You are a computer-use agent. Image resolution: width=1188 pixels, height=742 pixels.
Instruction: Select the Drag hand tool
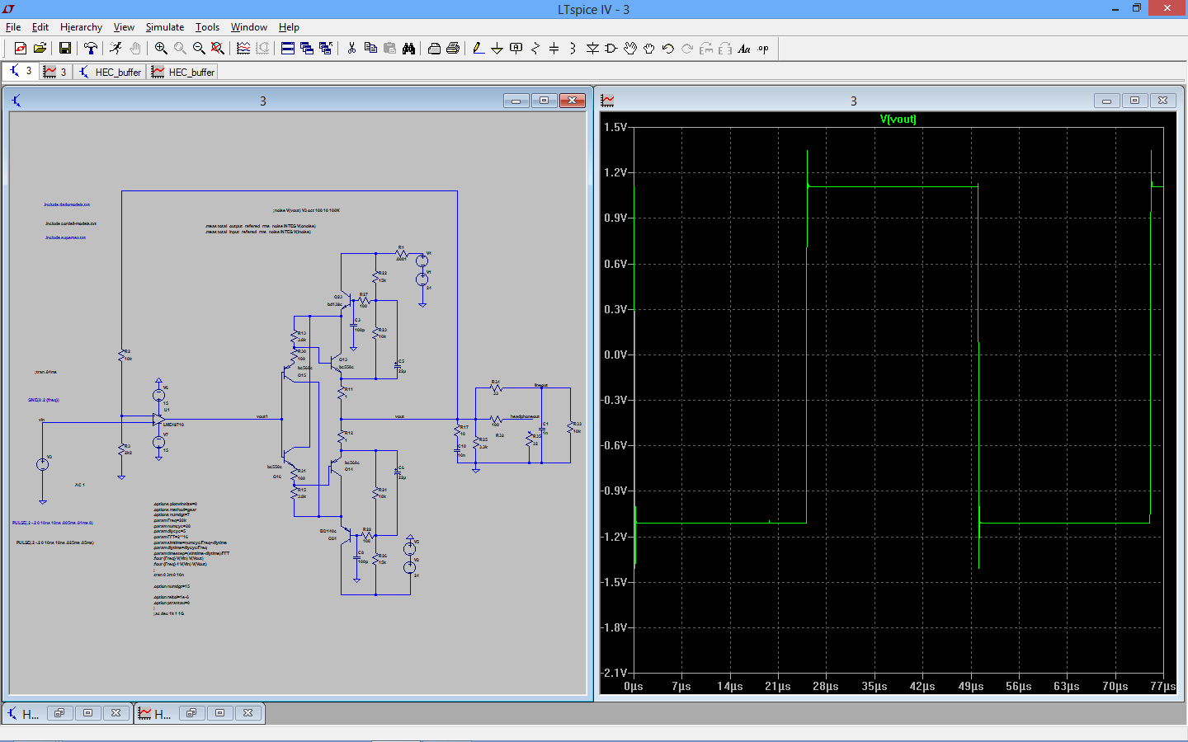click(x=649, y=49)
